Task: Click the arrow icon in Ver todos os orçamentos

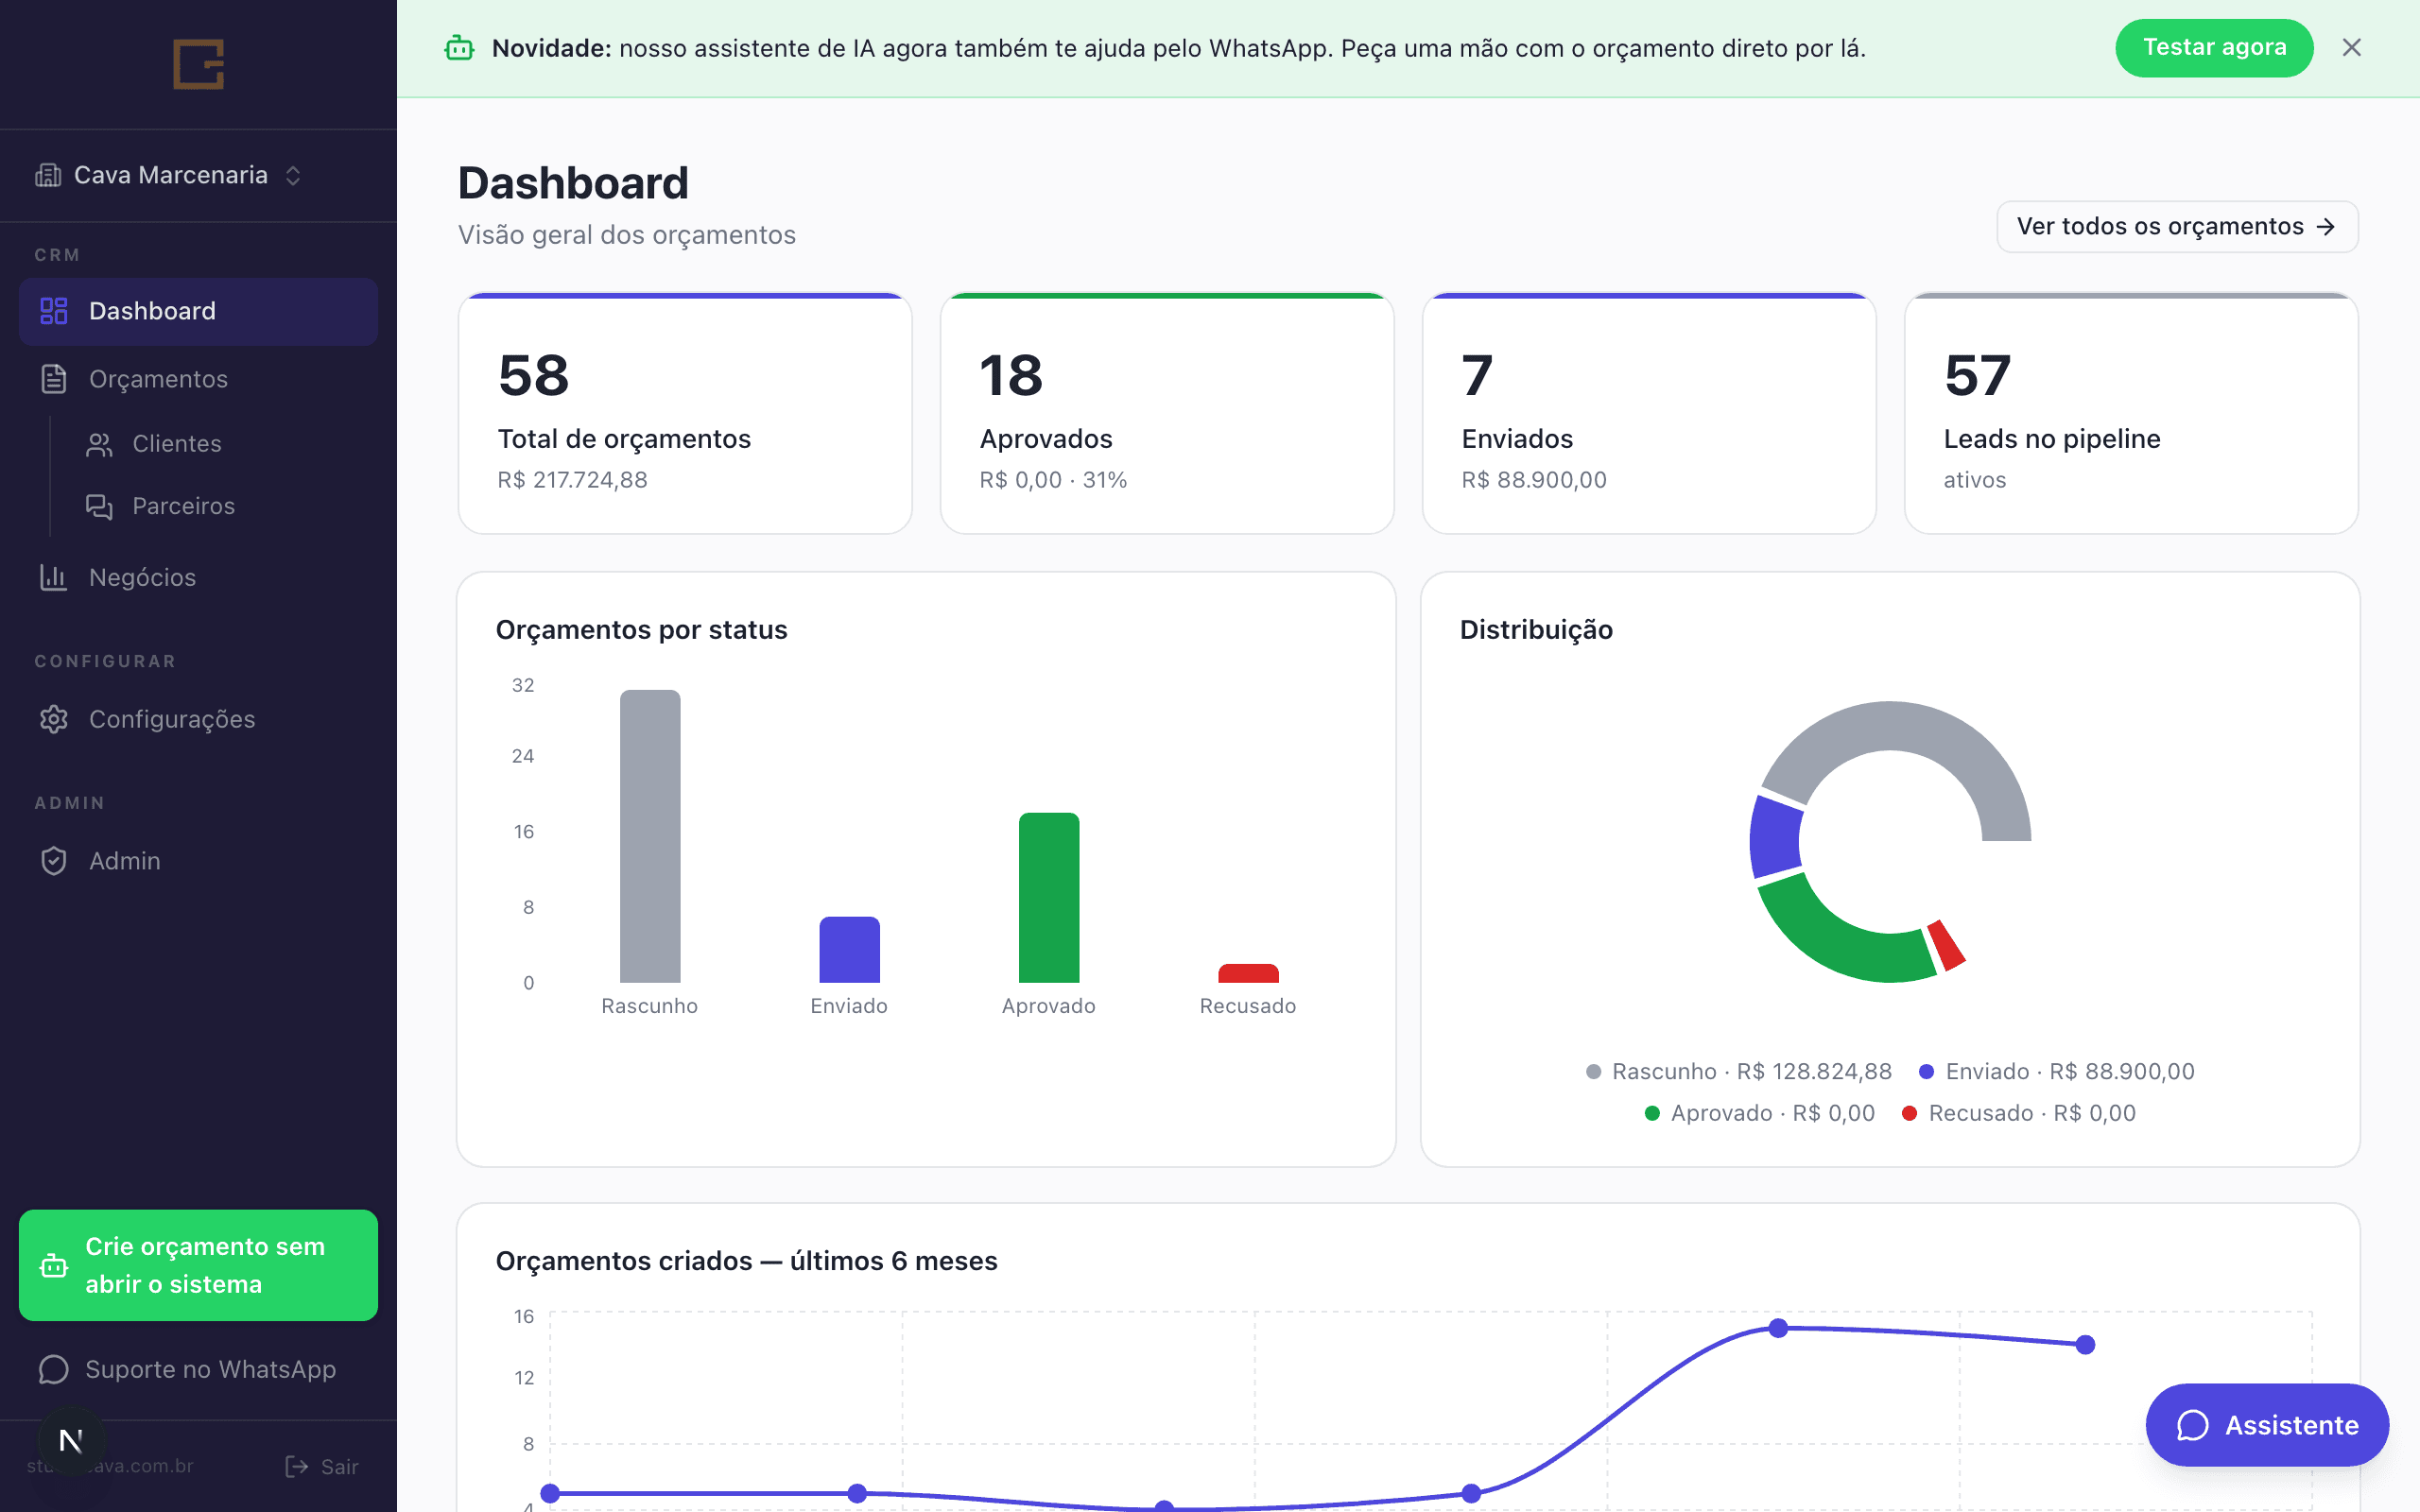Action: point(2326,227)
